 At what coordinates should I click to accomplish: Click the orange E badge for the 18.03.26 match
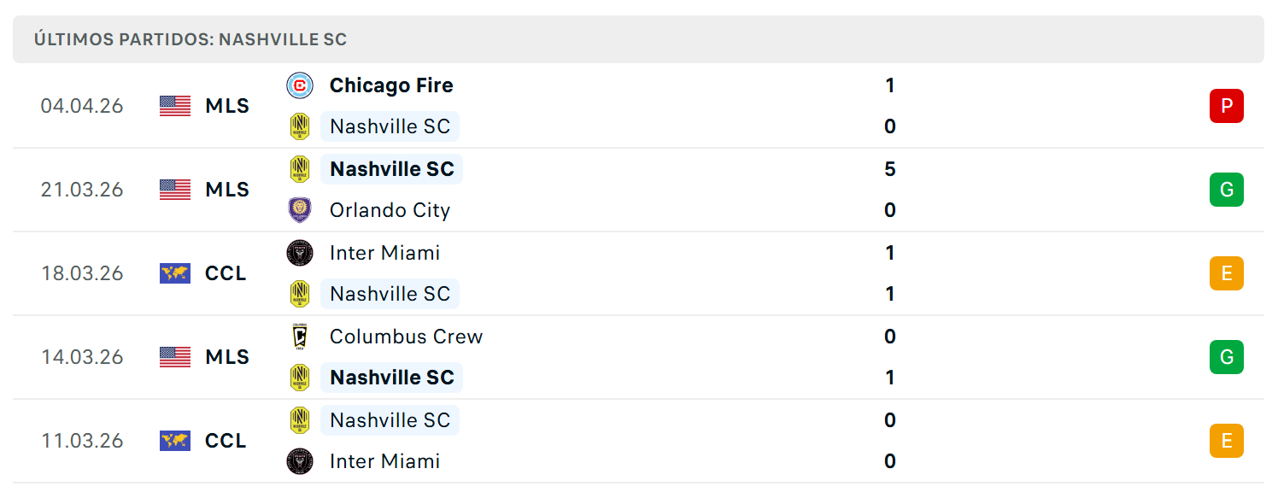click(1227, 273)
